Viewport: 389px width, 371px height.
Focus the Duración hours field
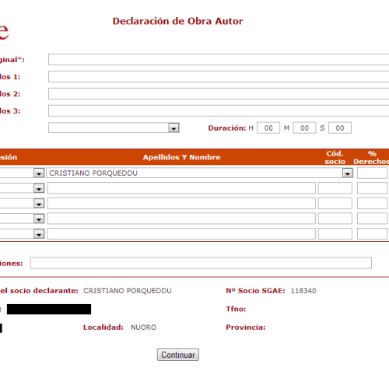pyautogui.click(x=268, y=128)
